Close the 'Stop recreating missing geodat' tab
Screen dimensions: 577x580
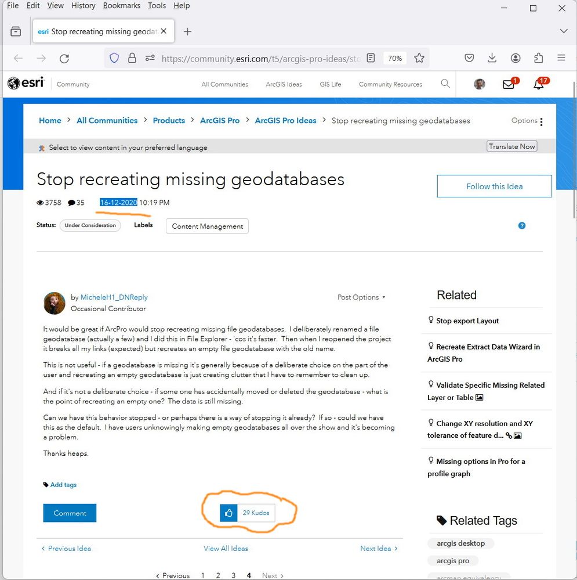(164, 31)
